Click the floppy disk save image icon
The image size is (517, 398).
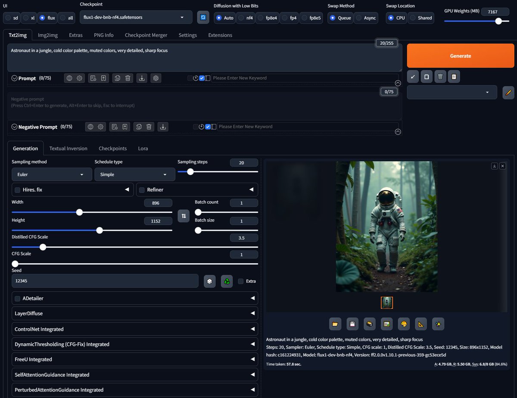point(352,324)
